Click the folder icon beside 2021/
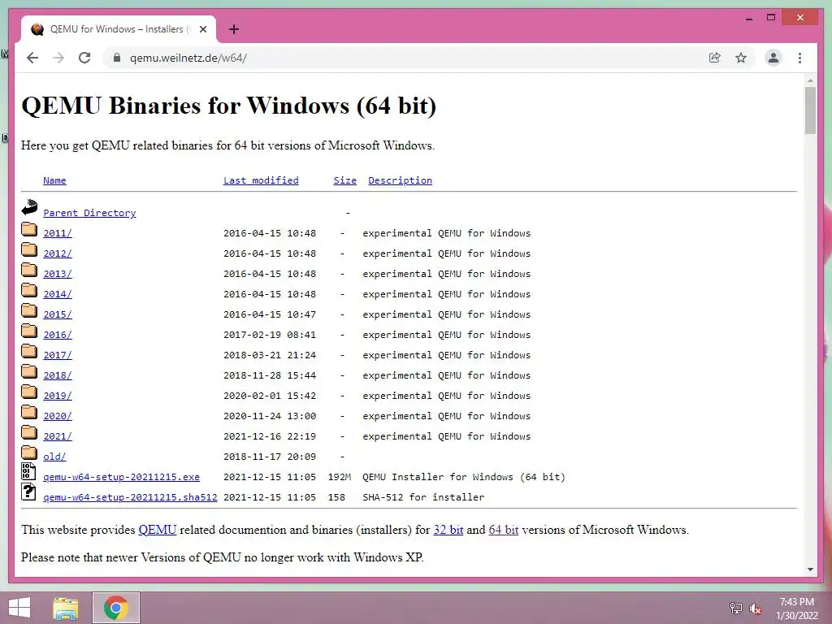Screen dimensions: 832x624 click(x=29, y=432)
